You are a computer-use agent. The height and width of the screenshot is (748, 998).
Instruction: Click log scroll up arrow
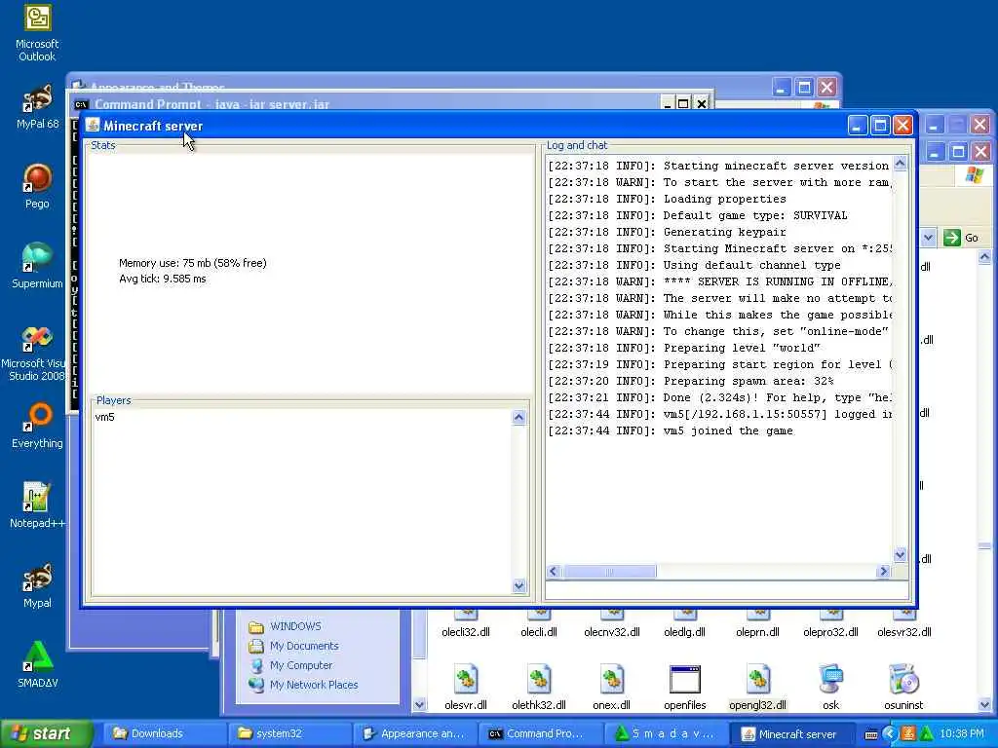coord(900,164)
